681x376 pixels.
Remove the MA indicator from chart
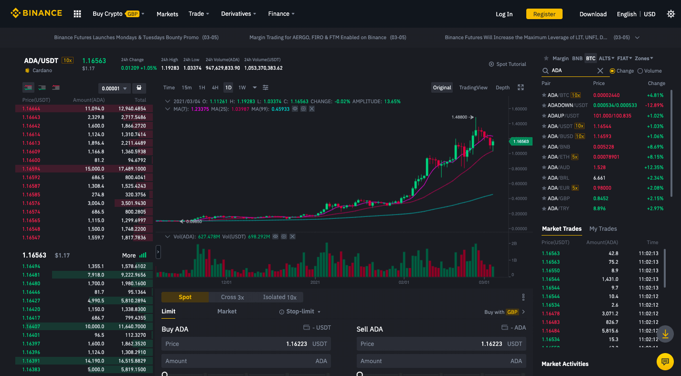(312, 109)
